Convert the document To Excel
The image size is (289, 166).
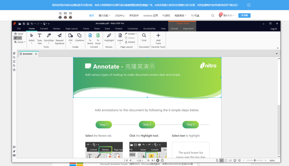pyautogui.click(x=98, y=39)
